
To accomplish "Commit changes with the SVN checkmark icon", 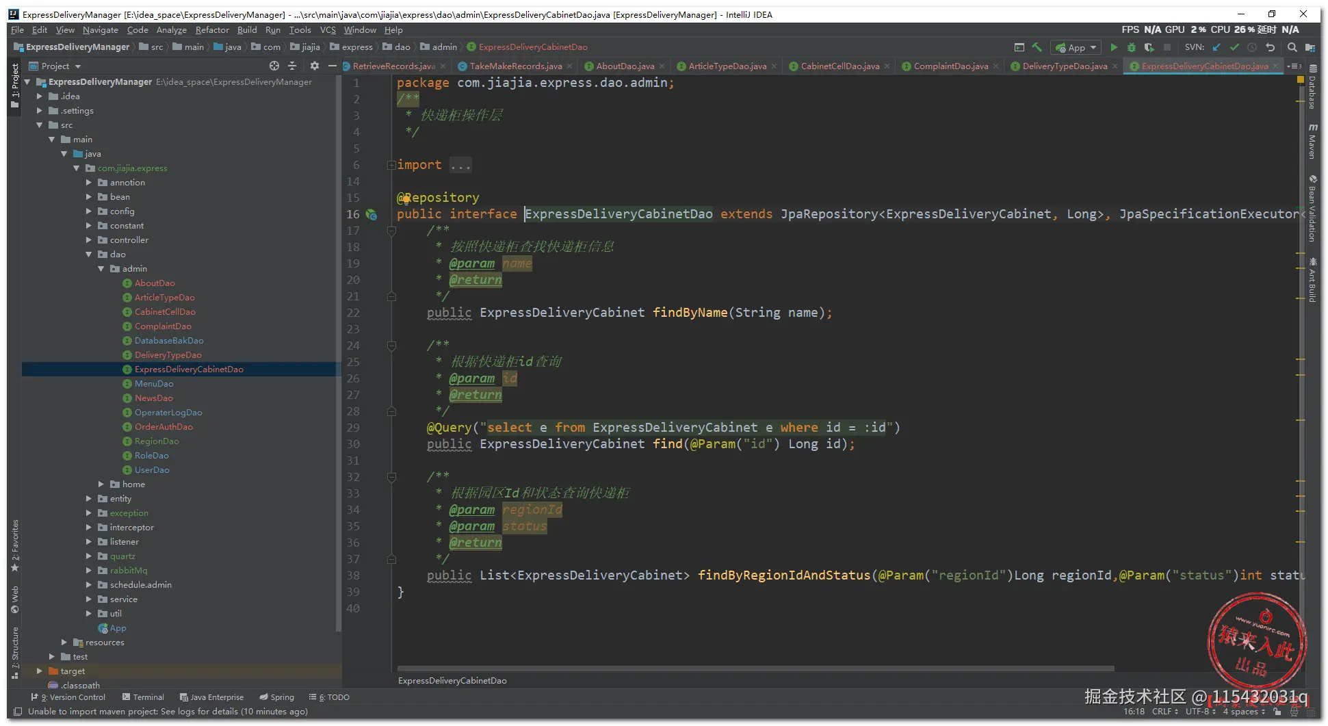I will (1234, 47).
